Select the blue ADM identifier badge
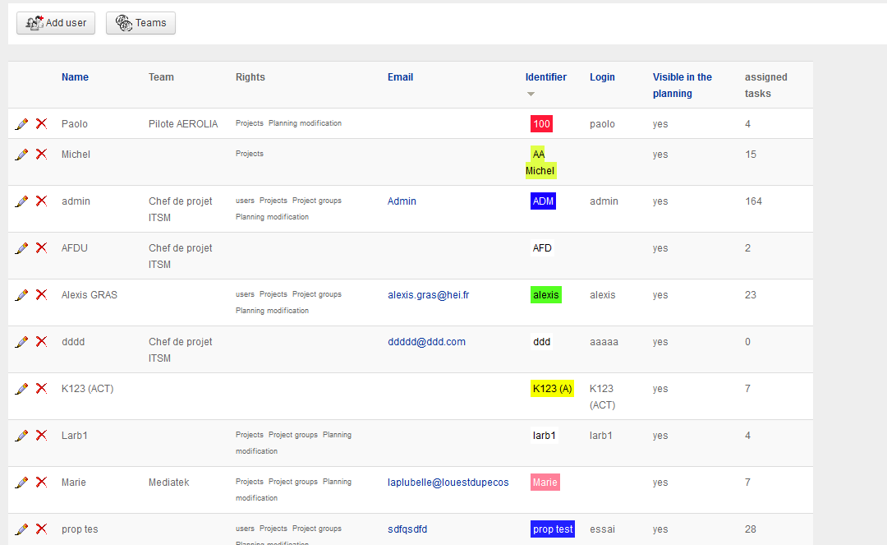The image size is (887, 545). point(543,201)
